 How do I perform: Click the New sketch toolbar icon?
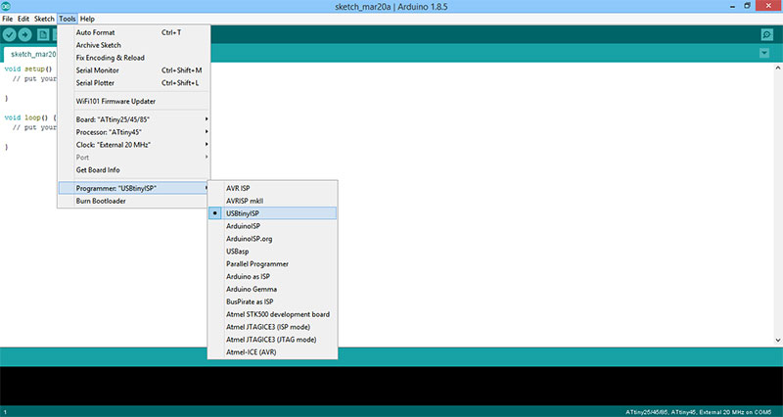(43, 34)
